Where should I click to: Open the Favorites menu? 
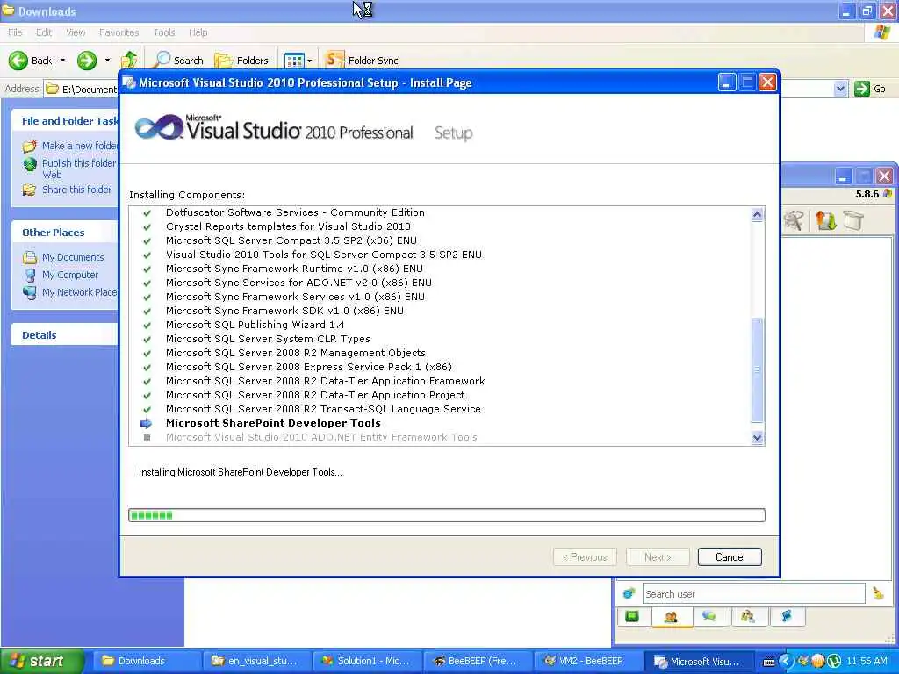(x=119, y=32)
